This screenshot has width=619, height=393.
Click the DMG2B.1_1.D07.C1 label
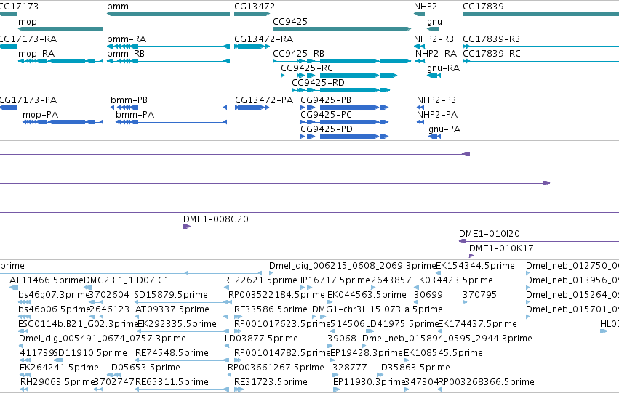point(127,280)
